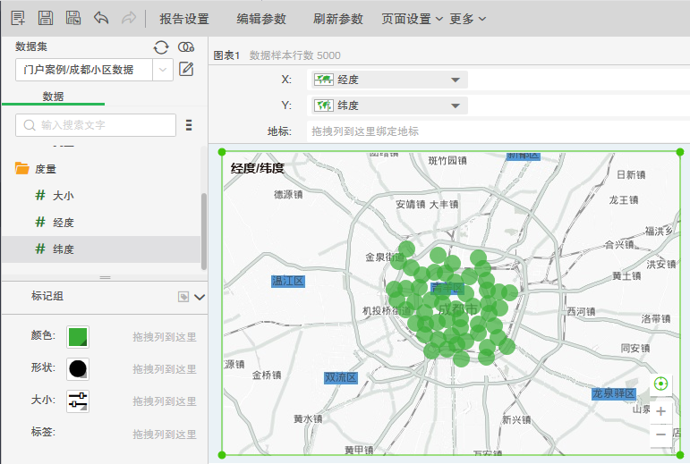
Task: Open the dataset selector dropdown arrow
Action: click(x=162, y=70)
